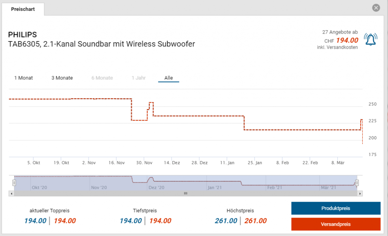This screenshot has width=388, height=236.
Task: Toggle the Versandpreis series button
Action: point(335,224)
